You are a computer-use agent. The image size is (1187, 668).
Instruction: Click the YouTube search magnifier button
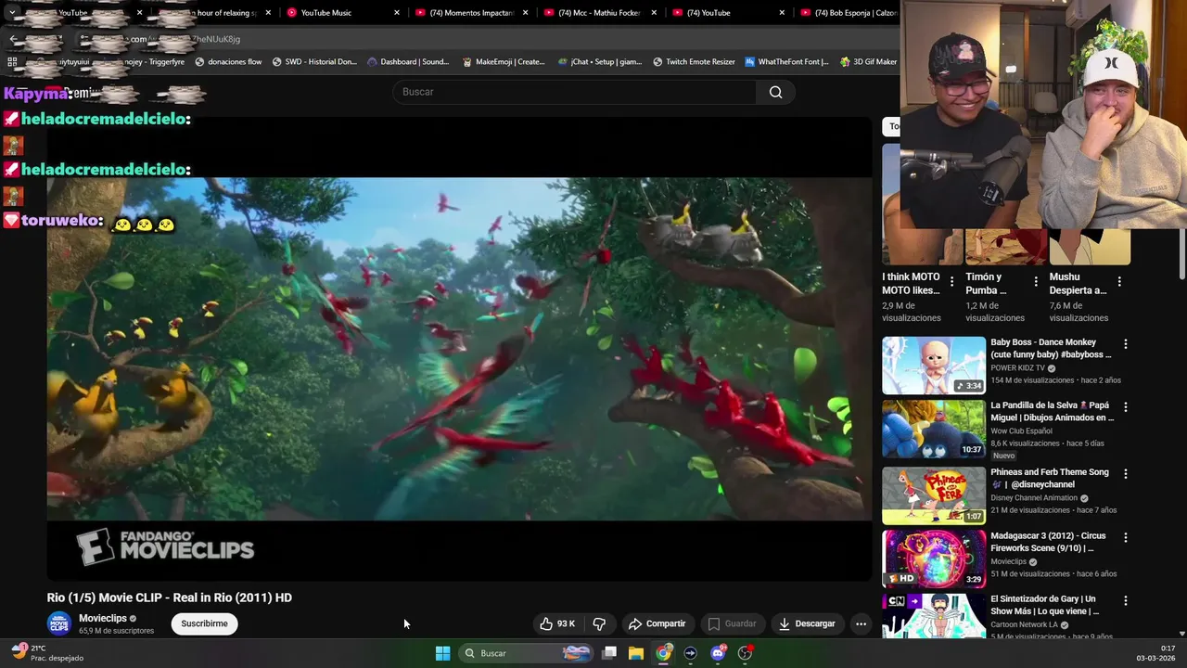point(775,92)
